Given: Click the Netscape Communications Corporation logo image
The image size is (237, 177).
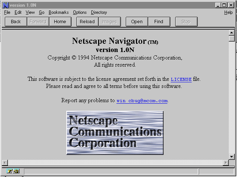Looking at the screenshot, I should point(115,133).
